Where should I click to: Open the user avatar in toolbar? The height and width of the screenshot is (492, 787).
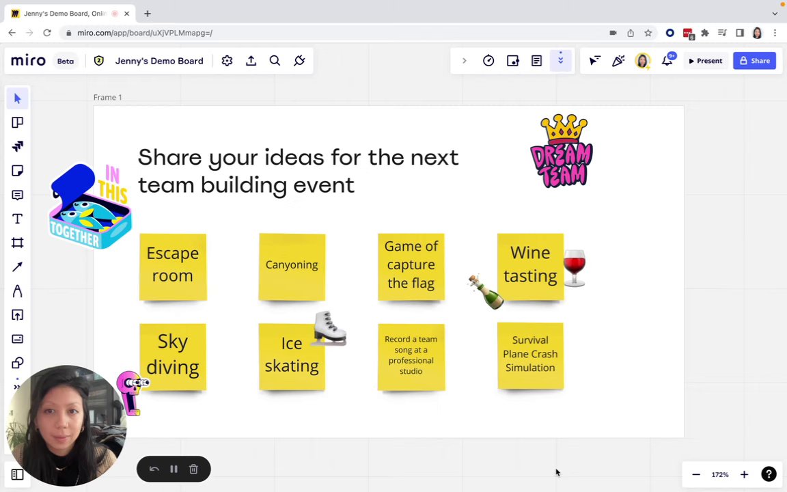pos(642,61)
